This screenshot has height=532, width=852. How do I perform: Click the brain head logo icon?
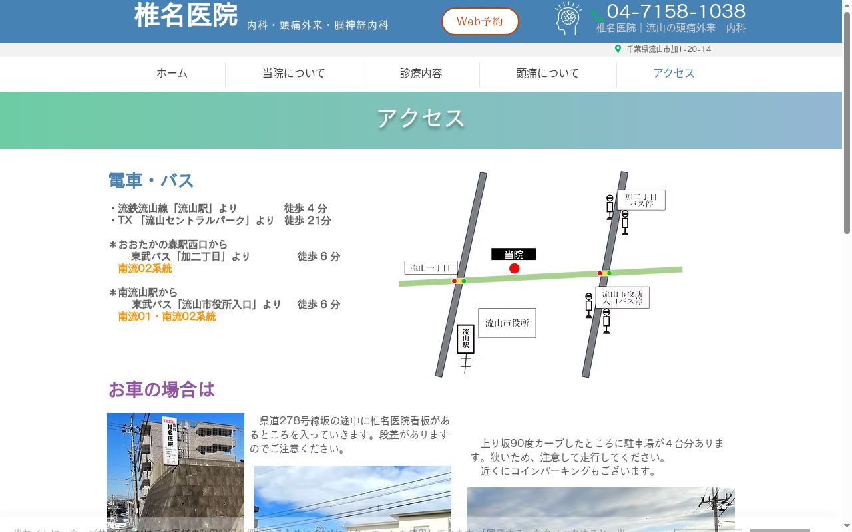pos(569,19)
